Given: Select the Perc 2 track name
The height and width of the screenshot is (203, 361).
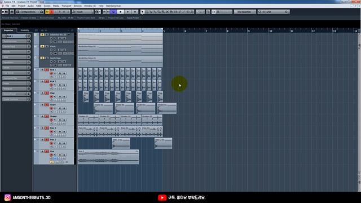Looking at the screenshot, I should pyautogui.click(x=53, y=140).
